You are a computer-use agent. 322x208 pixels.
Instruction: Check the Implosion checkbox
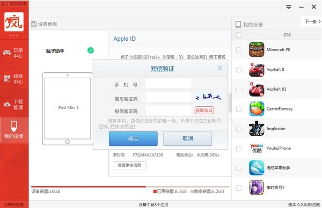pyautogui.click(x=239, y=129)
